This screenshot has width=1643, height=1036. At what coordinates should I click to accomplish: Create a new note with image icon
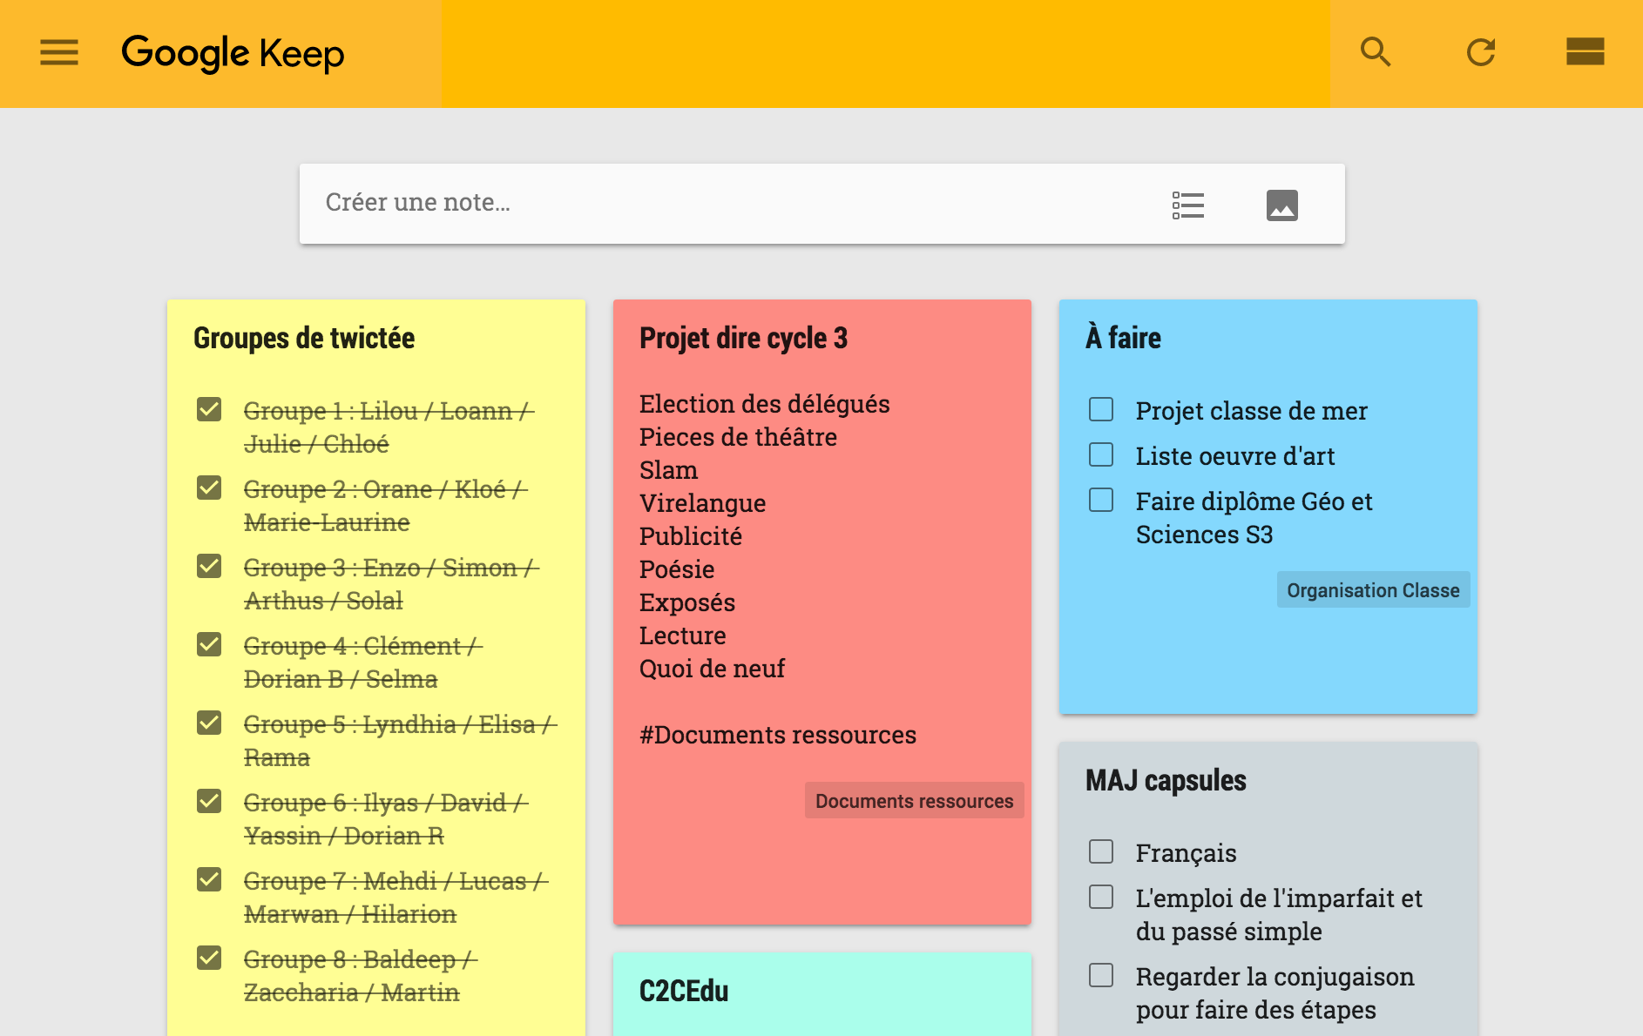[x=1281, y=205]
